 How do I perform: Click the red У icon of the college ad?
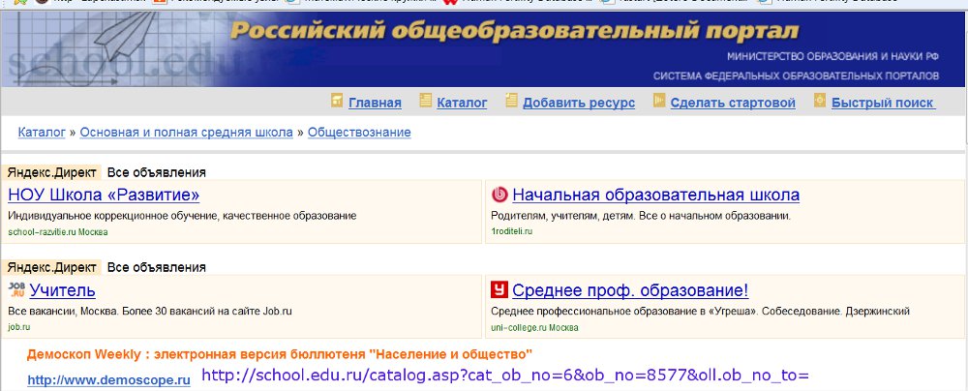500,289
